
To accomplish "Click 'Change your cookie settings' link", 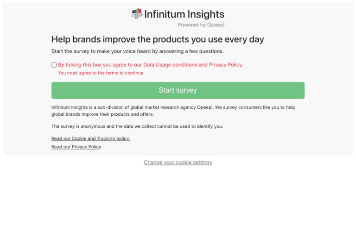I will pyautogui.click(x=178, y=163).
